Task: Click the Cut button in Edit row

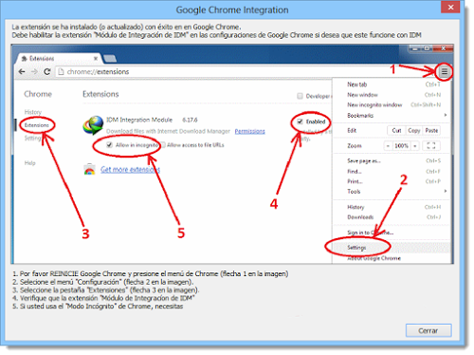Action: [396, 130]
